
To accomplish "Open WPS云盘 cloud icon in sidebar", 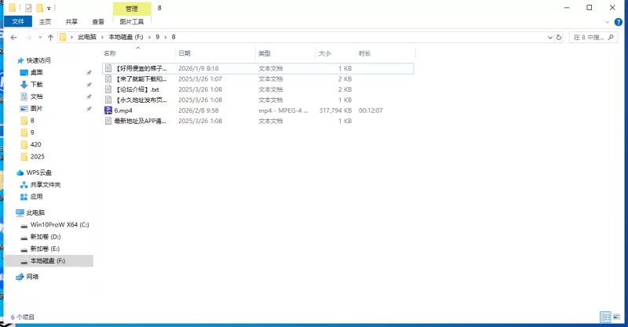I will pos(20,173).
